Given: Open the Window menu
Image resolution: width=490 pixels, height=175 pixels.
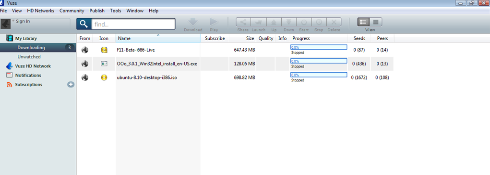Looking at the screenshot, I should click(x=135, y=11).
